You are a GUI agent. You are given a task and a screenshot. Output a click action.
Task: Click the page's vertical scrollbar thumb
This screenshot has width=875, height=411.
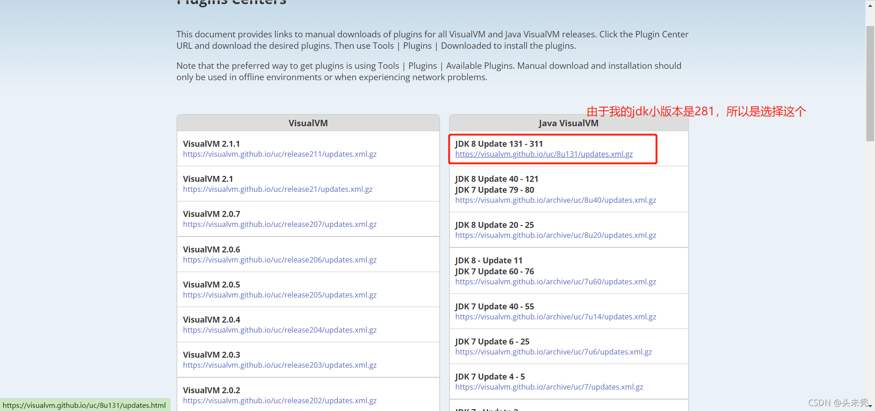click(x=870, y=83)
